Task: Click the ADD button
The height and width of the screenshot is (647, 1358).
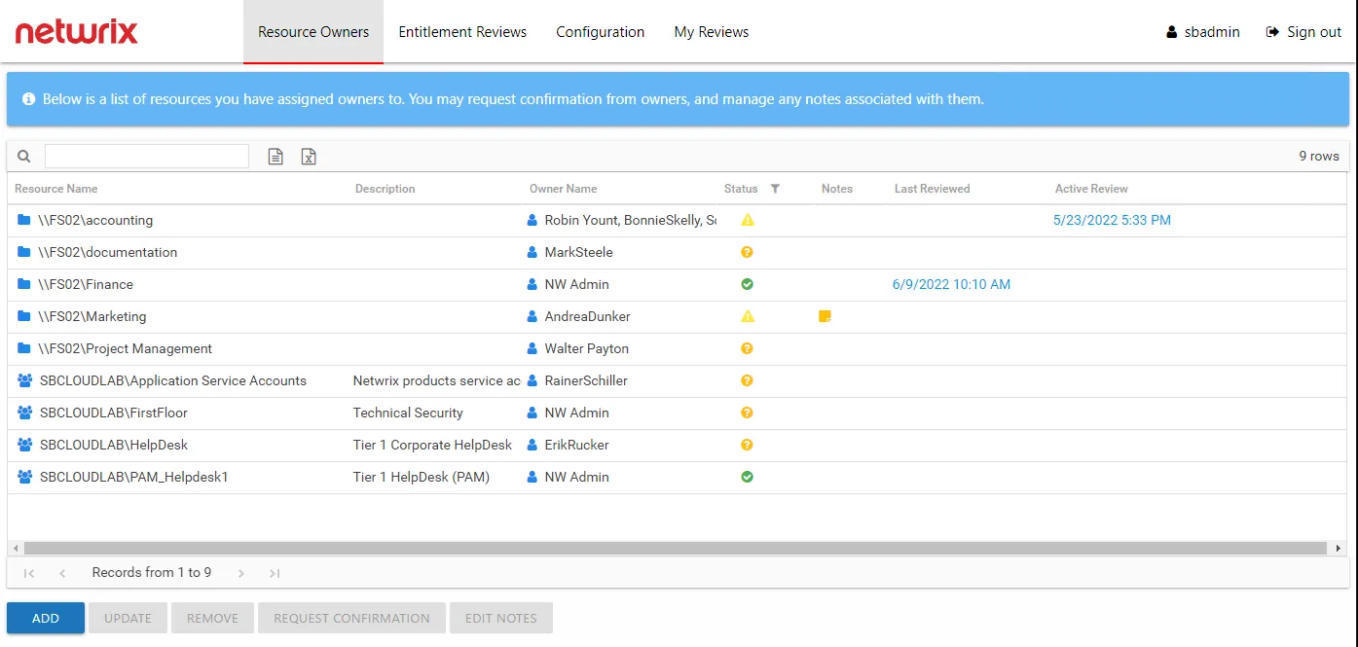Action: 45,618
